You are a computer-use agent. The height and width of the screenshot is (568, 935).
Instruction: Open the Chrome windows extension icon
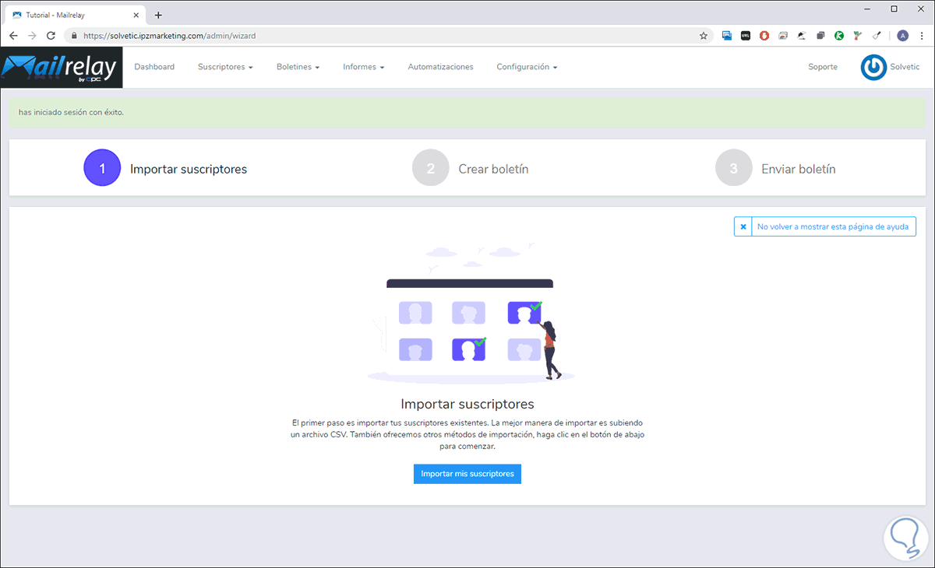tap(783, 36)
